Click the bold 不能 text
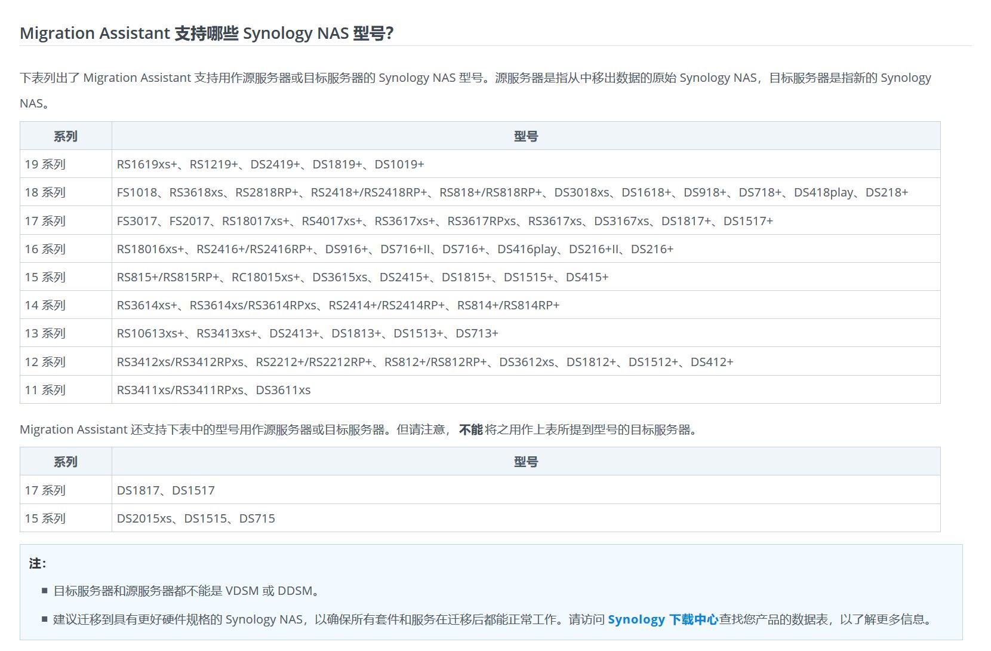Viewport: 991px width, 651px height. tap(470, 429)
